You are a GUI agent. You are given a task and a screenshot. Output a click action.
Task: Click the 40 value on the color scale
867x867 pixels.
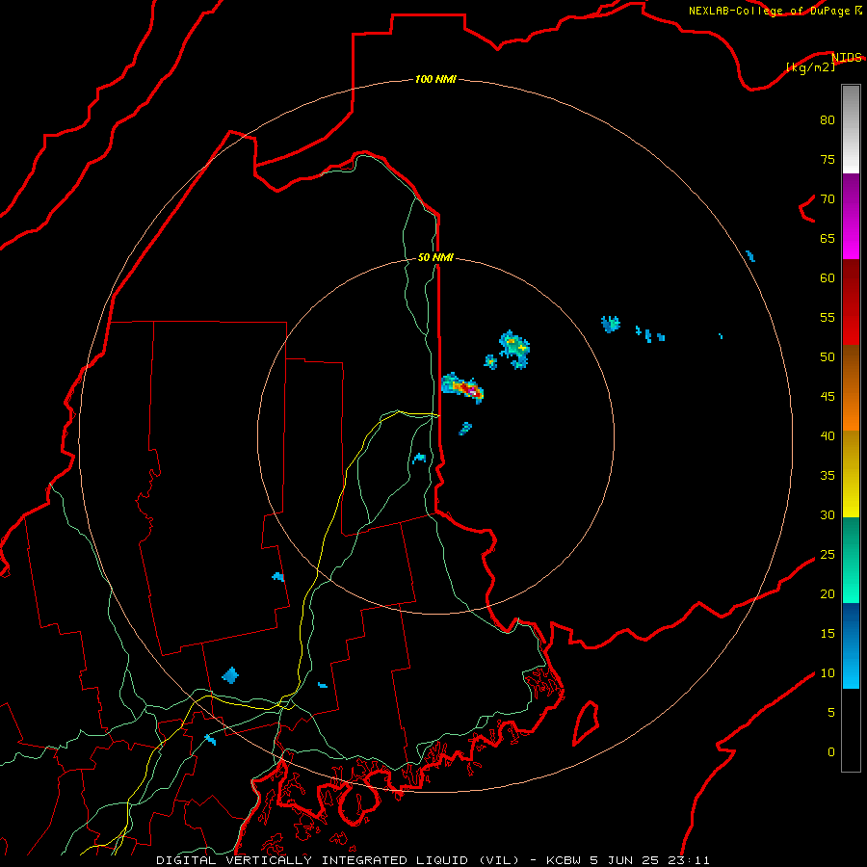[x=828, y=435]
